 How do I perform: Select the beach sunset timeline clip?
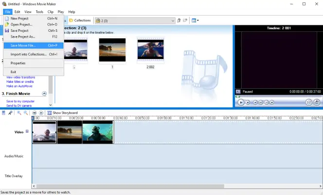point(70,132)
